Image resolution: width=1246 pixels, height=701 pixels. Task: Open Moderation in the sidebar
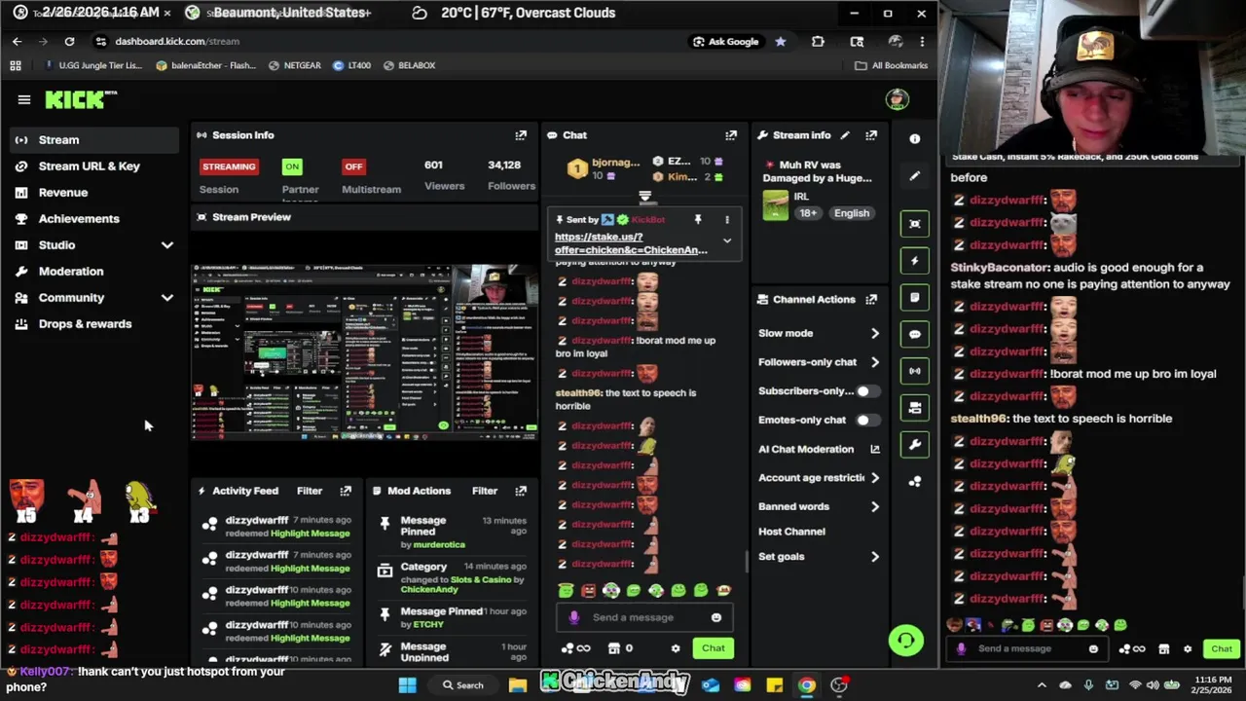pyautogui.click(x=94, y=272)
